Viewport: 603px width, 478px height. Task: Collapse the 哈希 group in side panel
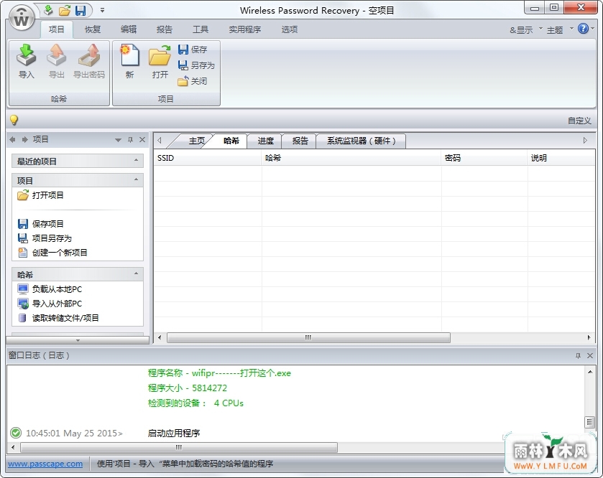[136, 273]
